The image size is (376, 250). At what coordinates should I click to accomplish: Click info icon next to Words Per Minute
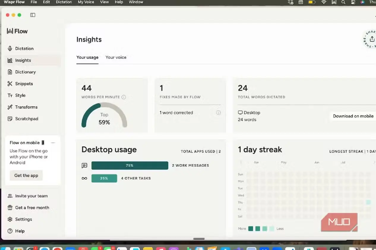pos(124,97)
